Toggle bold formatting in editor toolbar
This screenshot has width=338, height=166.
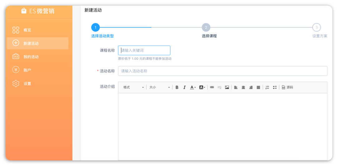point(177,87)
